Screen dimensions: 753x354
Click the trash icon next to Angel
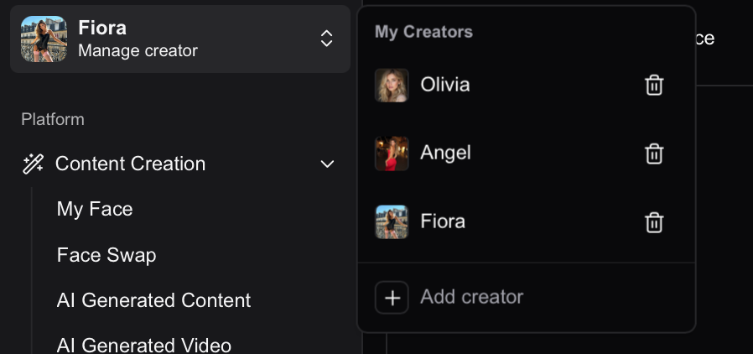[654, 154]
